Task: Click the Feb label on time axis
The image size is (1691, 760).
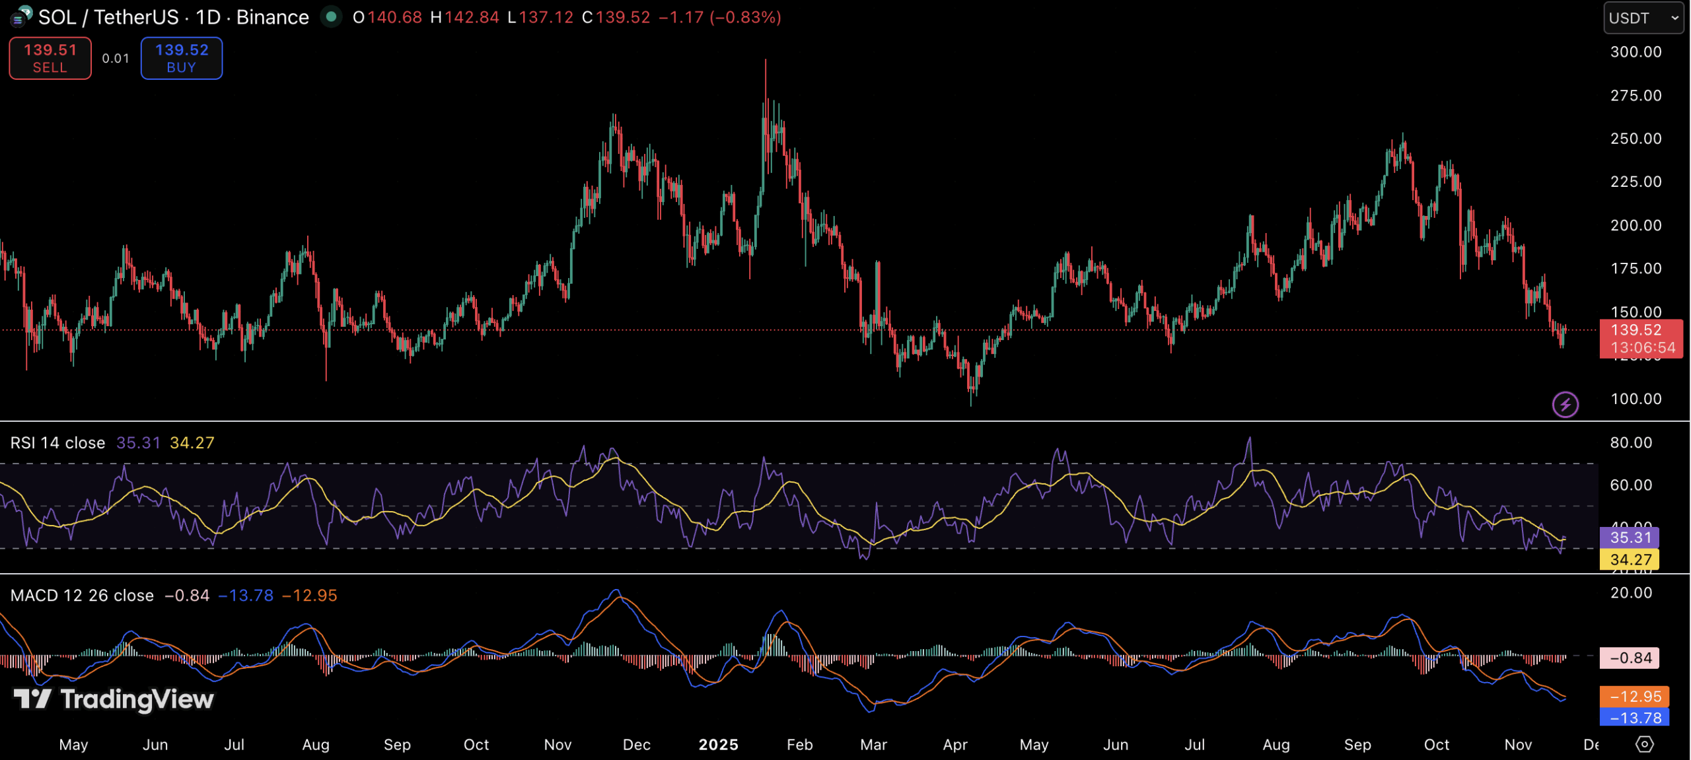Action: [x=799, y=744]
